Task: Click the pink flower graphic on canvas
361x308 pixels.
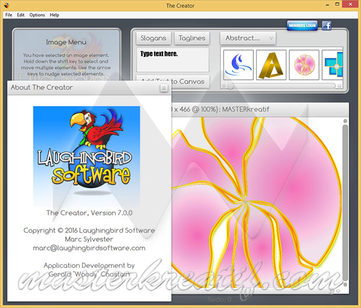Action: [x=257, y=203]
